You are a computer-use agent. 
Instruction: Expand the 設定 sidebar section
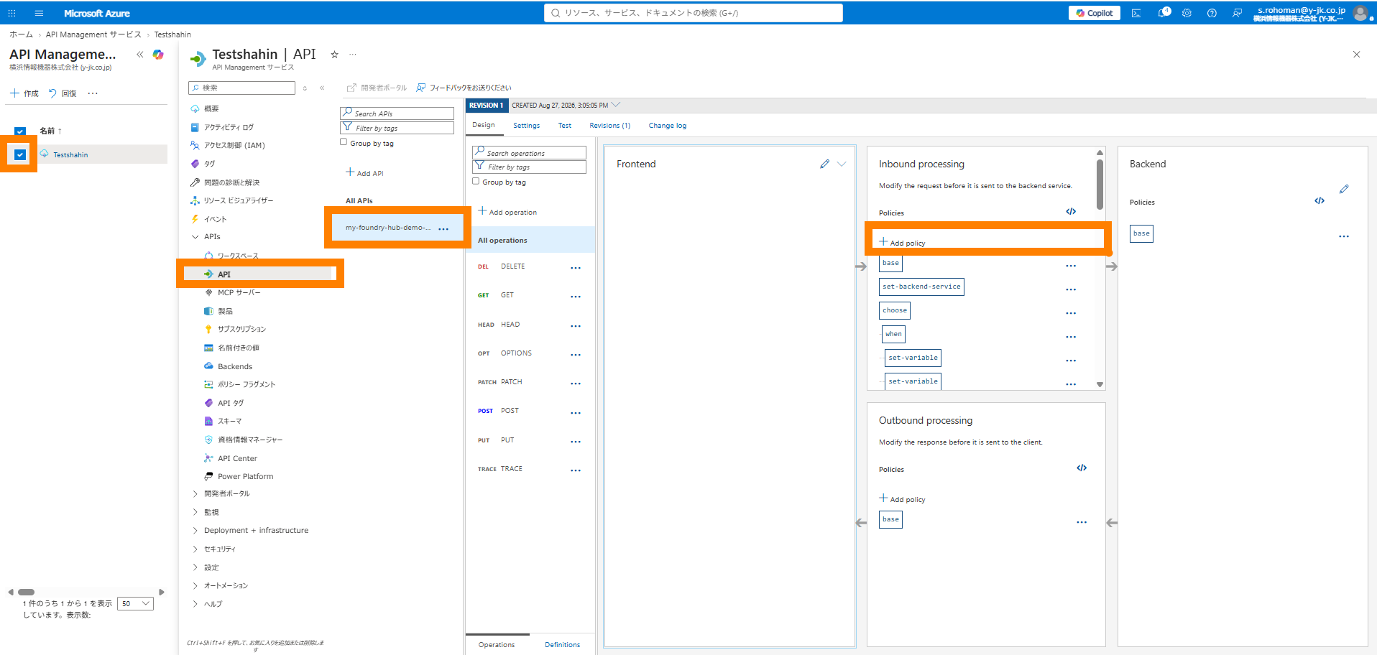tap(195, 567)
